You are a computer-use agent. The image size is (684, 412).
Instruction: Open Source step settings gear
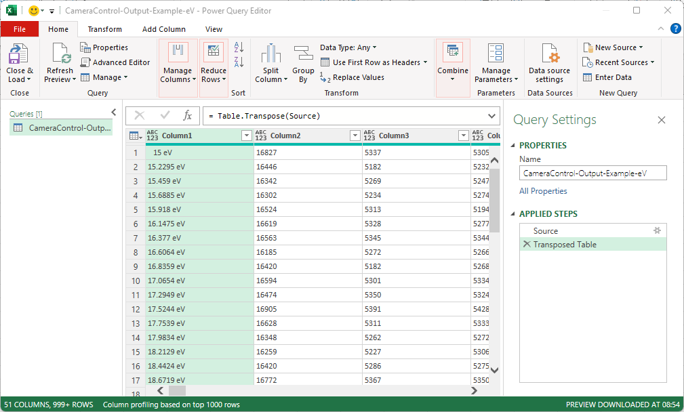click(657, 230)
